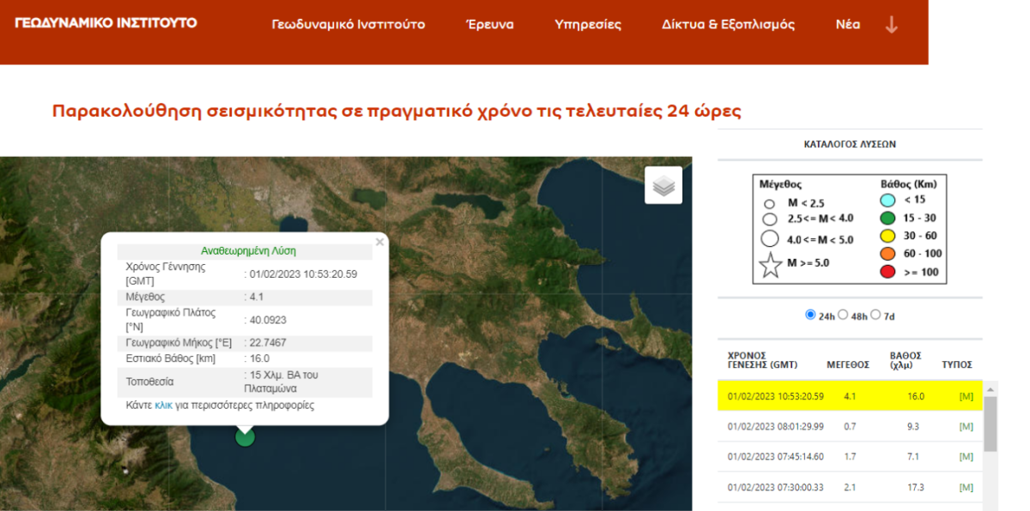Open the map layers switcher icon
Screen dimensions: 1030x511
(663, 185)
